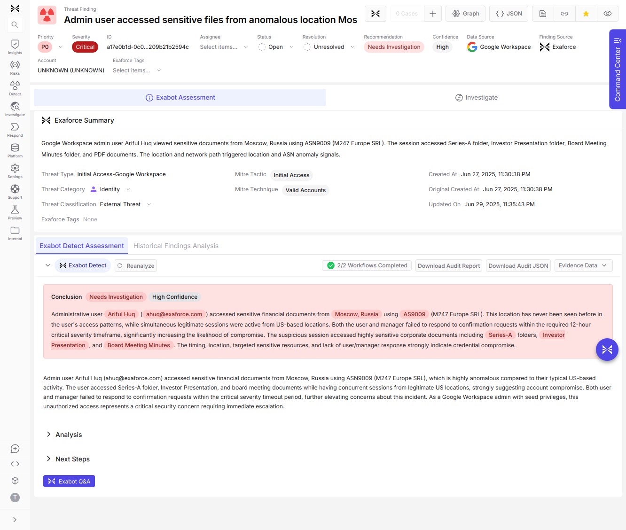The width and height of the screenshot is (626, 530).
Task: Click the Ariful Huq user tag
Action: click(x=121, y=314)
